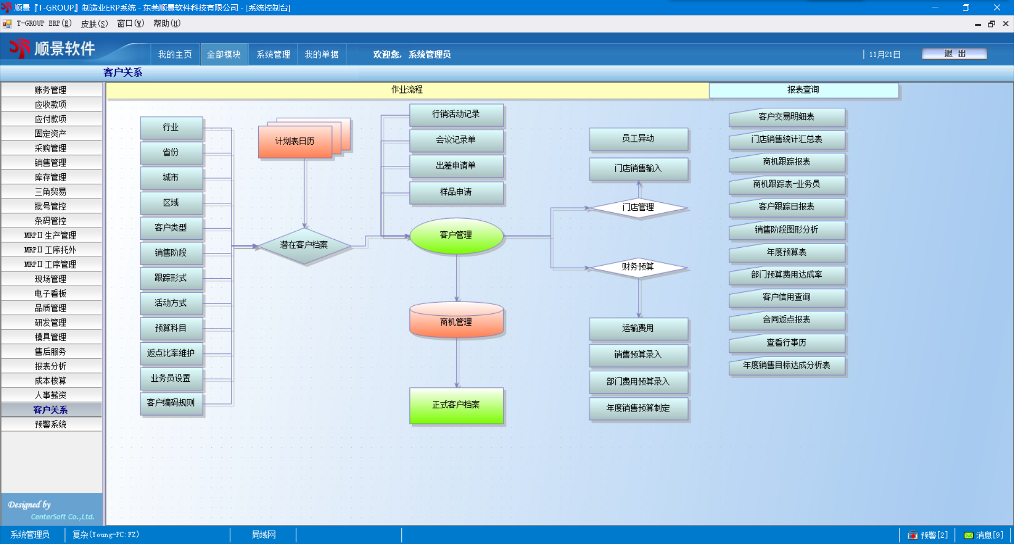Switch to the 系统管理 tab
1014x544 pixels.
(273, 54)
